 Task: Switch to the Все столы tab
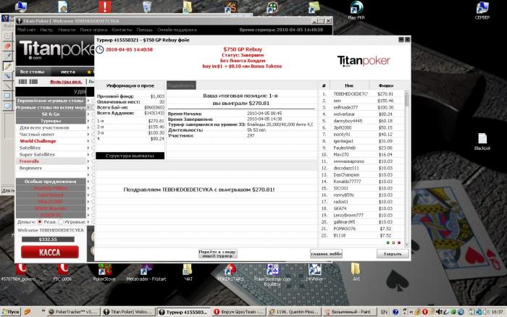33,72
